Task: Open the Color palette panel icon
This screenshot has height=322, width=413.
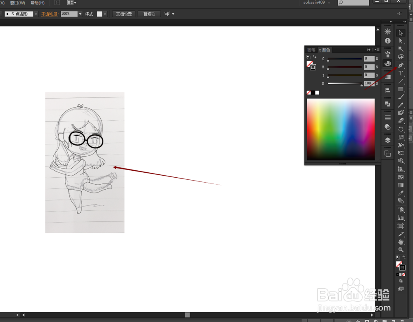Action: click(x=387, y=63)
